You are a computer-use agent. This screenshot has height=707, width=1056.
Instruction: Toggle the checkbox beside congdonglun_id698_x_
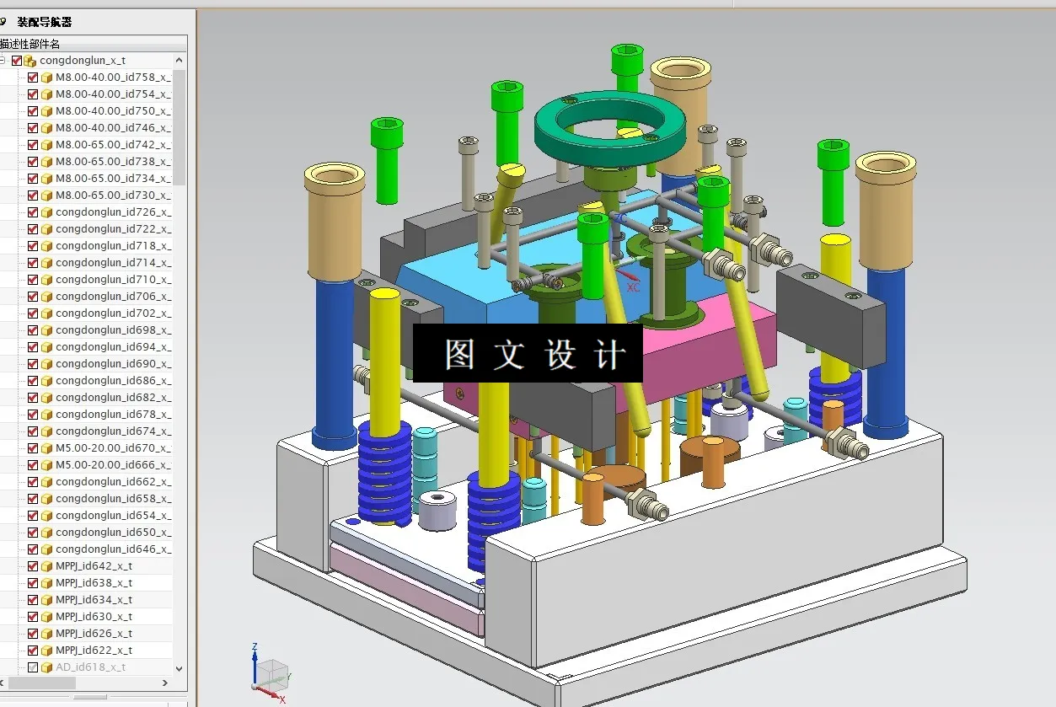click(32, 329)
